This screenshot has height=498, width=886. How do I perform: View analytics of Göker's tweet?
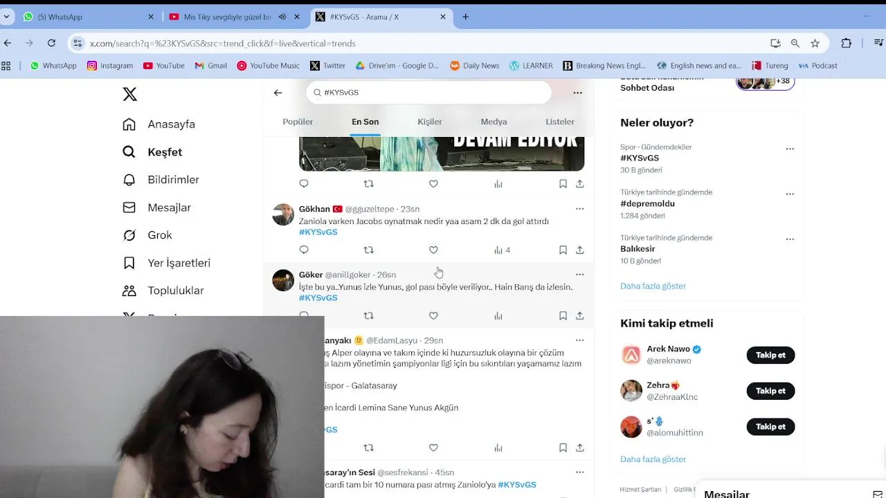click(x=498, y=315)
